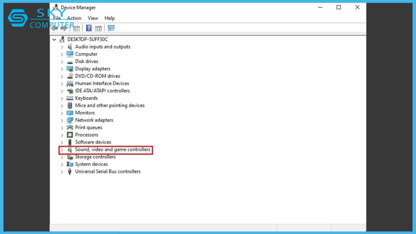Image resolution: width=416 pixels, height=234 pixels.
Task: Select the Print queues tree item
Action: [88, 128]
